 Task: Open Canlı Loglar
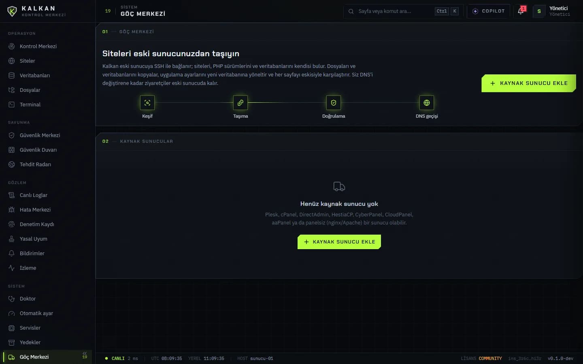47,195
